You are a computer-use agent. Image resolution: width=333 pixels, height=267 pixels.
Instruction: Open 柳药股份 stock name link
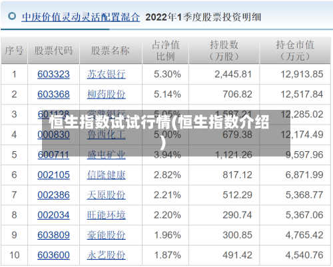(x=106, y=95)
